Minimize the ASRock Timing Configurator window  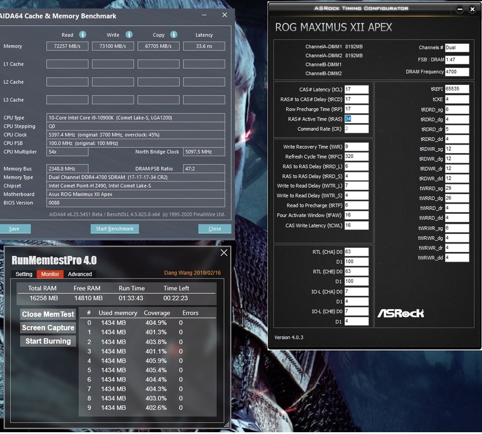point(460,10)
